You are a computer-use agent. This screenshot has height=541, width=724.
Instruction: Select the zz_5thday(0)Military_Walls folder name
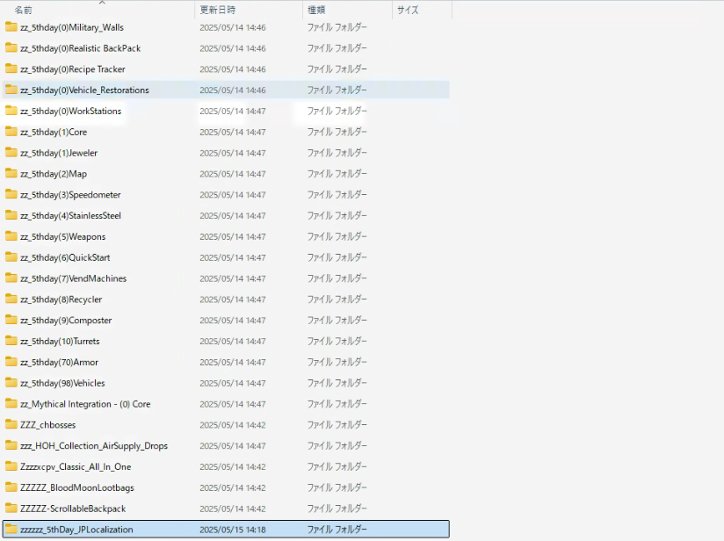point(72,27)
